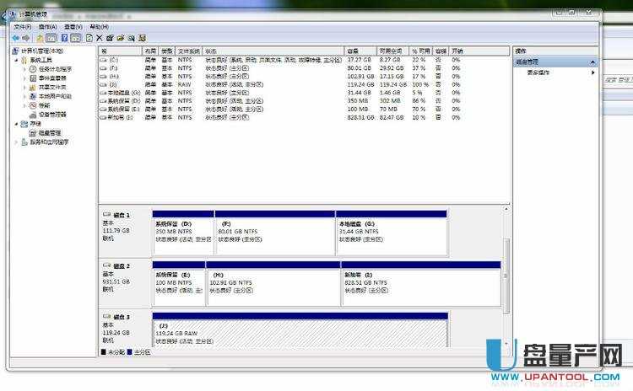
Task: Click the 事件查看器 (Event Viewer) tree icon
Action: click(x=33, y=78)
